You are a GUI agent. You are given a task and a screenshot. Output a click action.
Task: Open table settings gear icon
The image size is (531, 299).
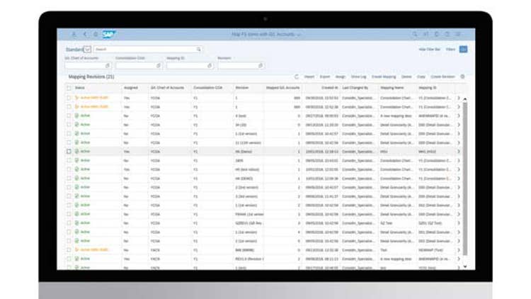(462, 77)
